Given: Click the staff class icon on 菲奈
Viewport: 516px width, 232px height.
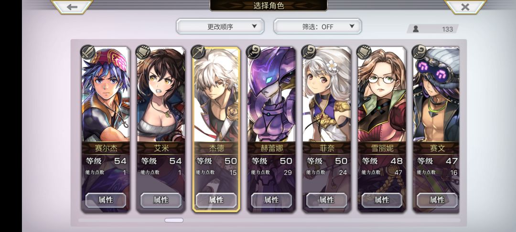Looking at the screenshot, I should click(x=309, y=52).
